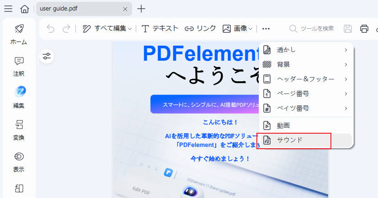
Task: Click the ツールを検索 search field
Action: pos(312,29)
